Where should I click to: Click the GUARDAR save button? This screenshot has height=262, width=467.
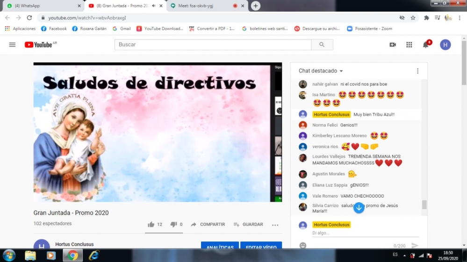248,225
